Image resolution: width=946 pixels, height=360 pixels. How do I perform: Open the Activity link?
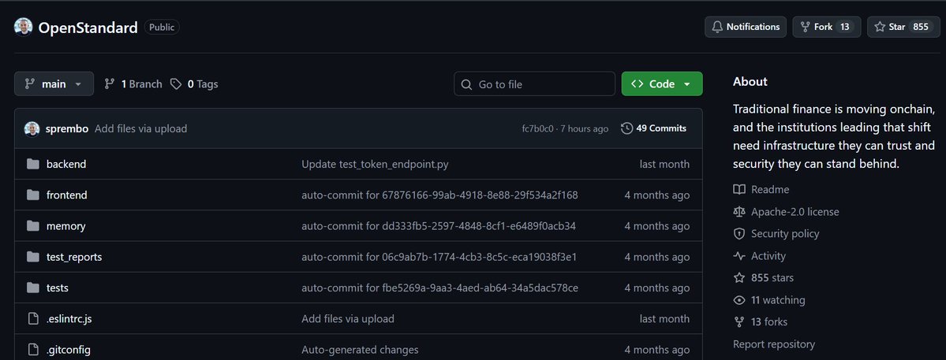tap(768, 256)
